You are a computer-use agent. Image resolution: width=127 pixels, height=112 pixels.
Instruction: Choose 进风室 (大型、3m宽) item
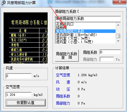(73, 38)
